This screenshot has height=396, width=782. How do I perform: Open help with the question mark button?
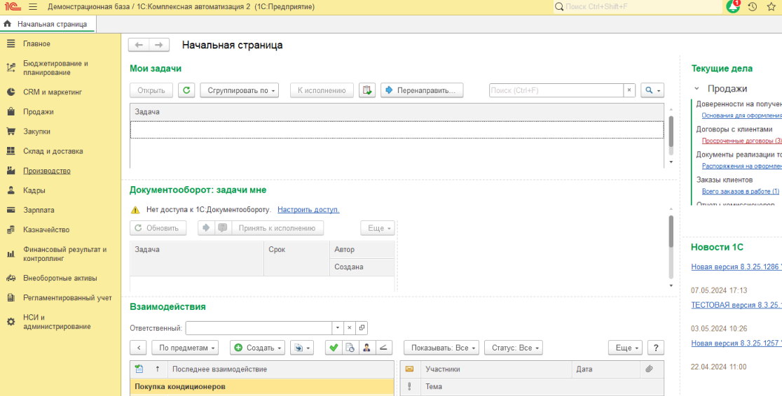click(656, 348)
